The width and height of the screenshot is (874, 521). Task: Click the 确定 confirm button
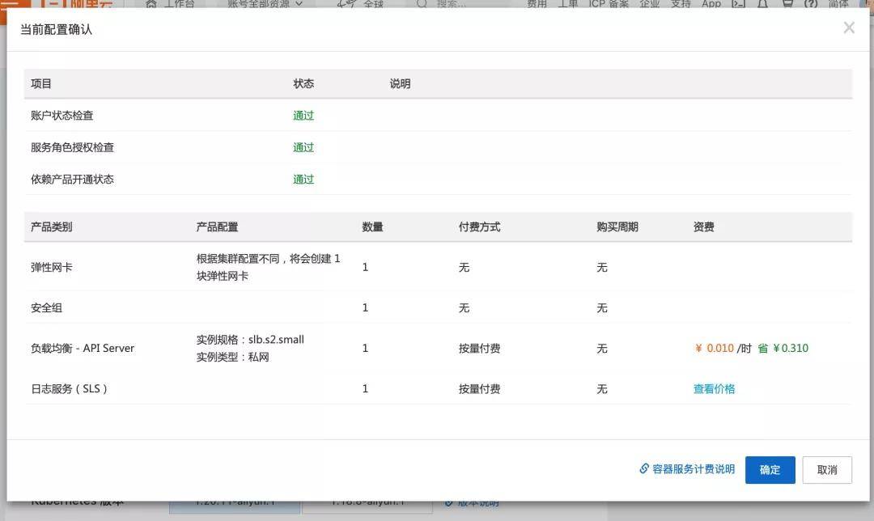coord(770,470)
